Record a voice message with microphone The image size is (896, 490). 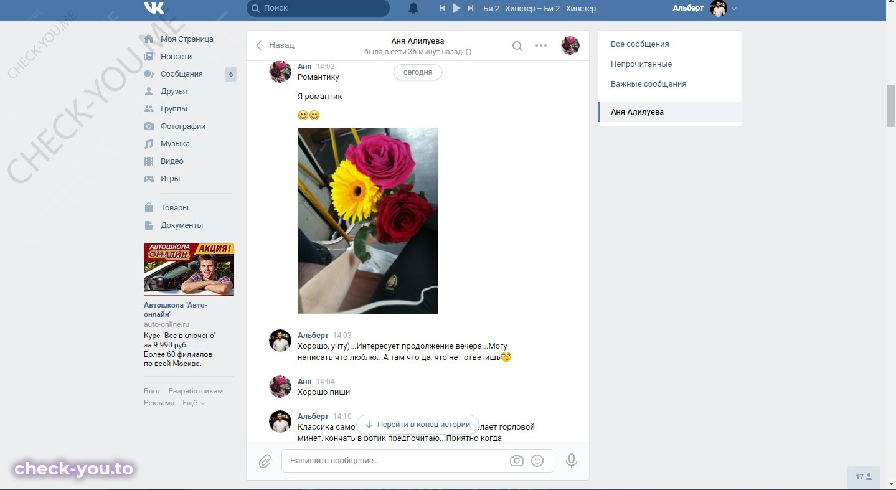coord(572,461)
